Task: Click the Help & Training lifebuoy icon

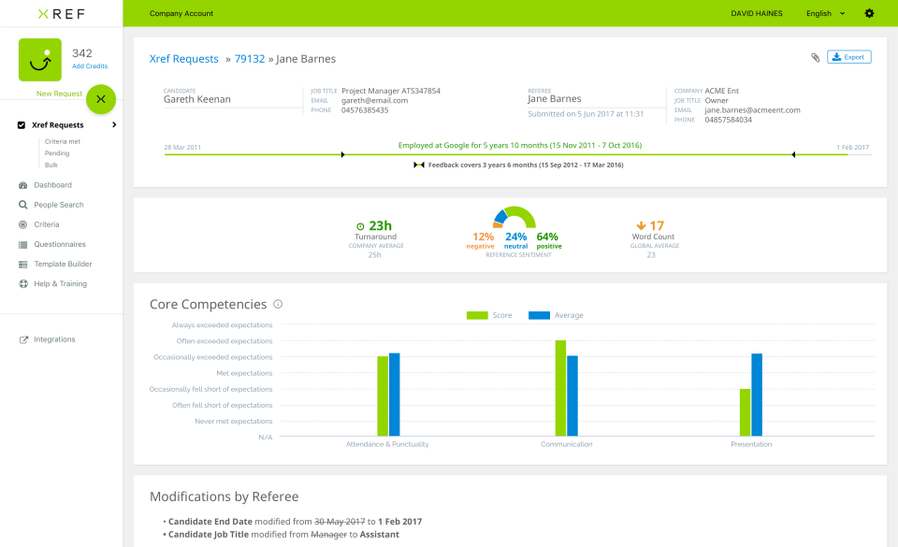Action: [22, 283]
